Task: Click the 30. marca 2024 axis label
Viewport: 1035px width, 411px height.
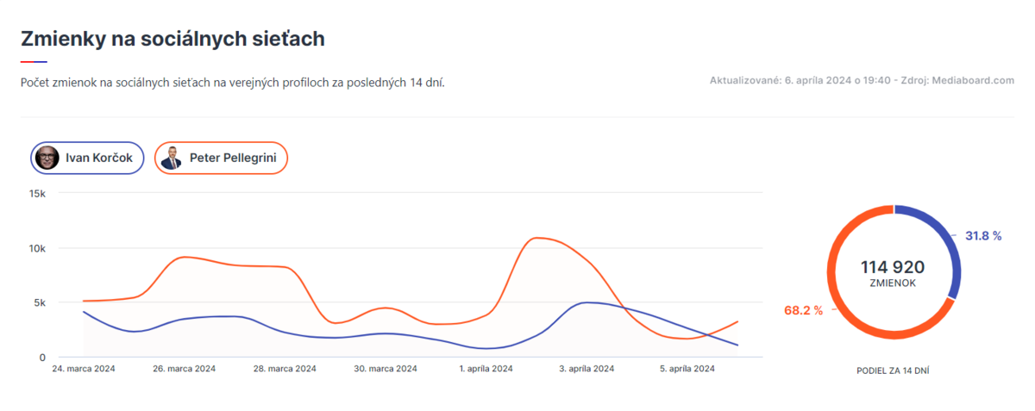Action: click(x=386, y=369)
